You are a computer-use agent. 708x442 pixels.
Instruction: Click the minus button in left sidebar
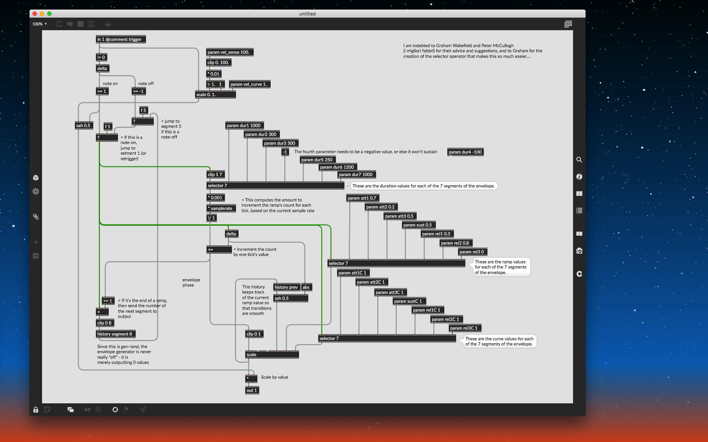[36, 256]
